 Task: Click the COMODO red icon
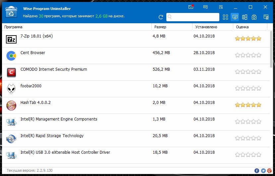pyautogui.click(x=11, y=72)
